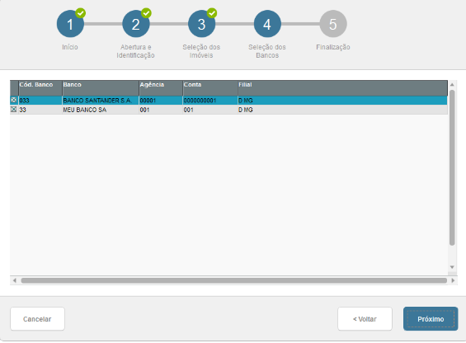
Task: Click the Agência column header
Action: [161, 88]
